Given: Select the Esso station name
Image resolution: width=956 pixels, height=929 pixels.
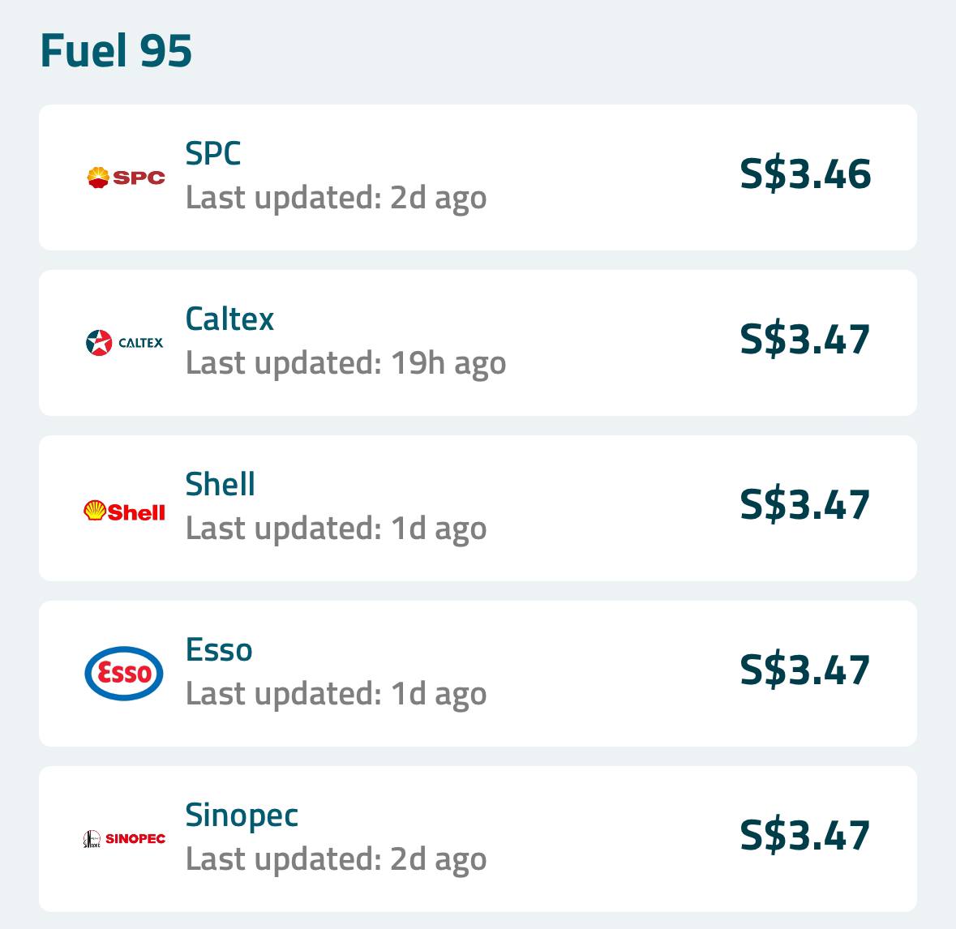Looking at the screenshot, I should point(219,649).
